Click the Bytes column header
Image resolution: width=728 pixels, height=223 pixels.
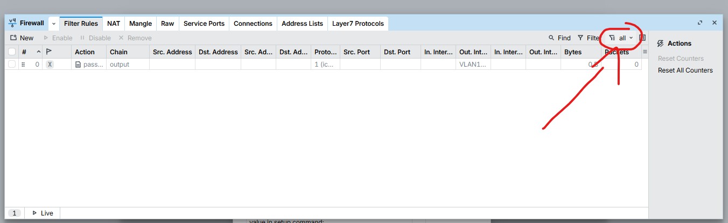580,52
